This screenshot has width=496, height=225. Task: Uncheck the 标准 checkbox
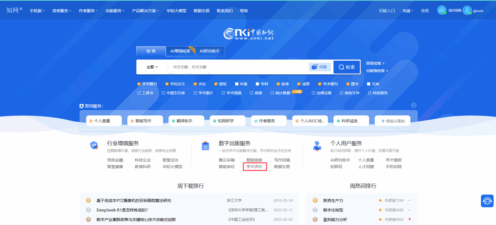(x=278, y=84)
